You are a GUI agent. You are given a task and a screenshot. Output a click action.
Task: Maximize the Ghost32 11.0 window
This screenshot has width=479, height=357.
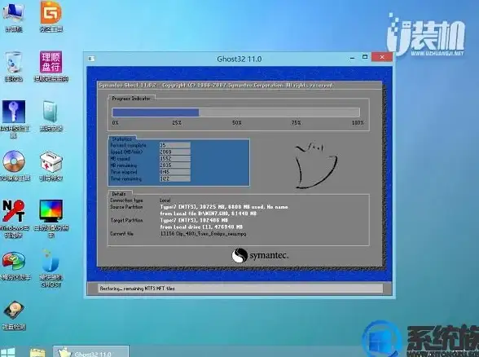click(x=365, y=57)
